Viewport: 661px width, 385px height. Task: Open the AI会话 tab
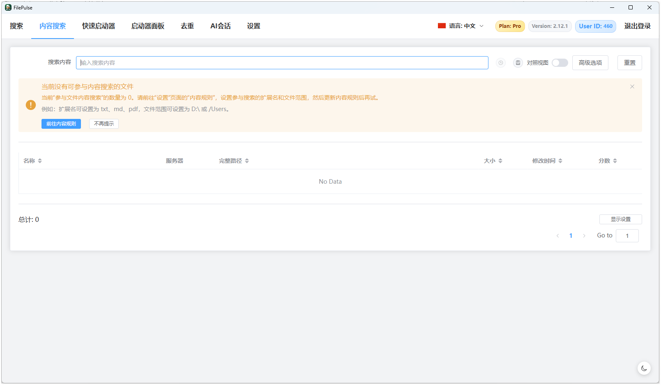click(221, 26)
